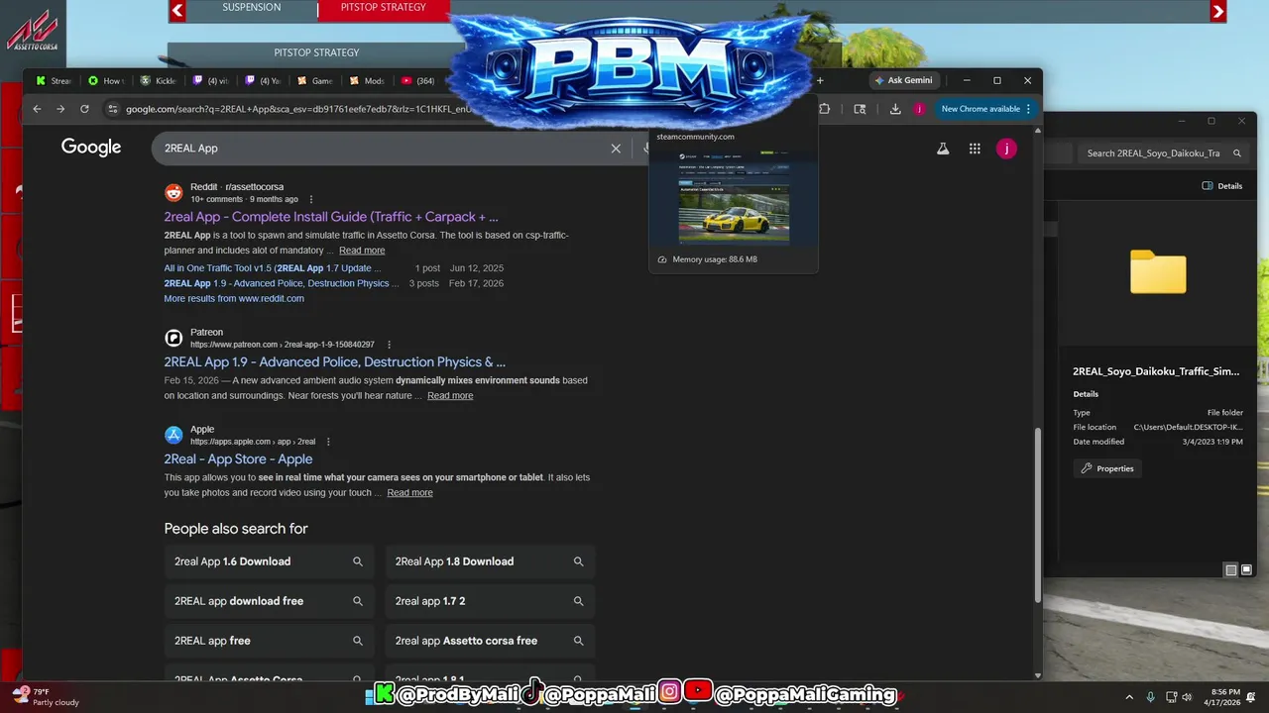The image size is (1269, 713).
Task: Open Patreon result's three-dot options
Action: point(389,345)
